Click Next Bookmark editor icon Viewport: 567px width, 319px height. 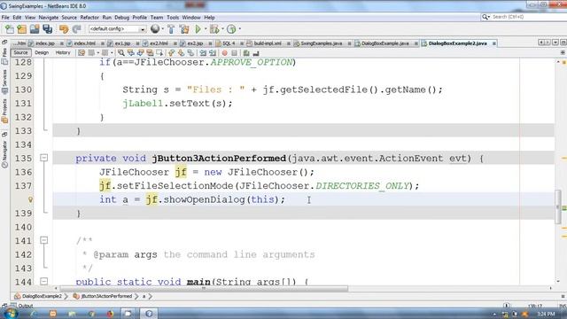point(181,53)
